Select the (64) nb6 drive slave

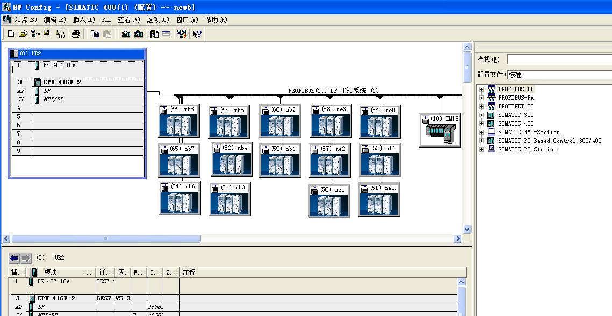click(180, 197)
